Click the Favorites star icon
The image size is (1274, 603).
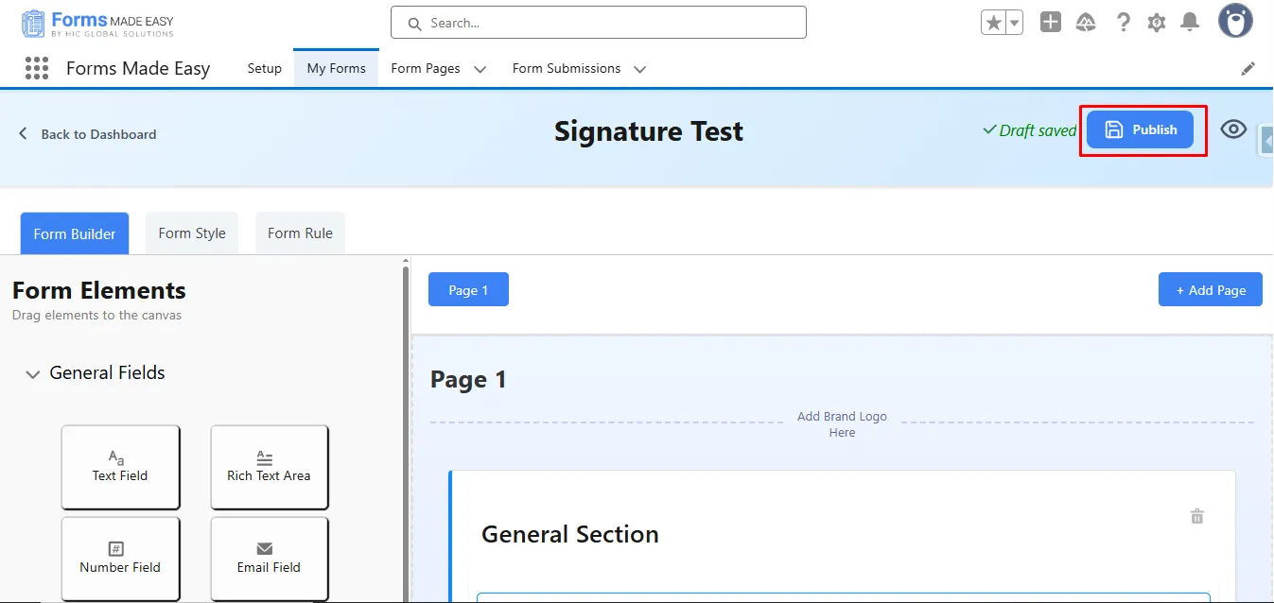993,23
